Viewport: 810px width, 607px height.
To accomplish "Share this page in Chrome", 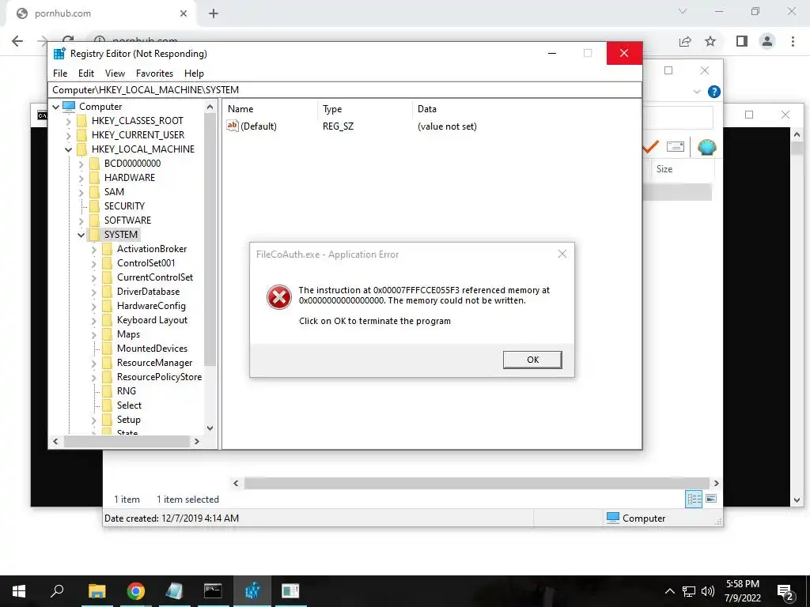I will click(x=685, y=41).
